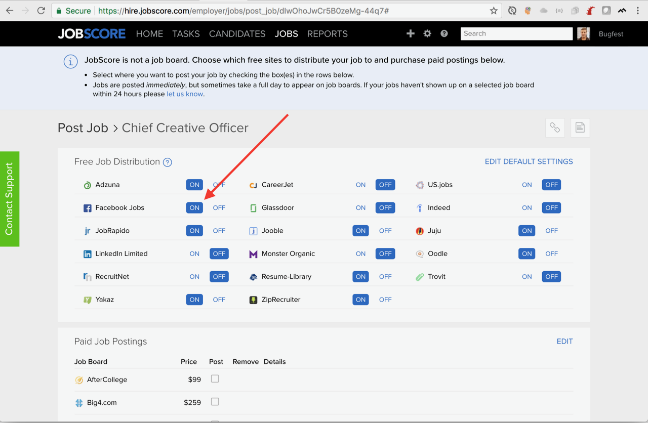Turn Trovit distribution ON

coord(527,276)
